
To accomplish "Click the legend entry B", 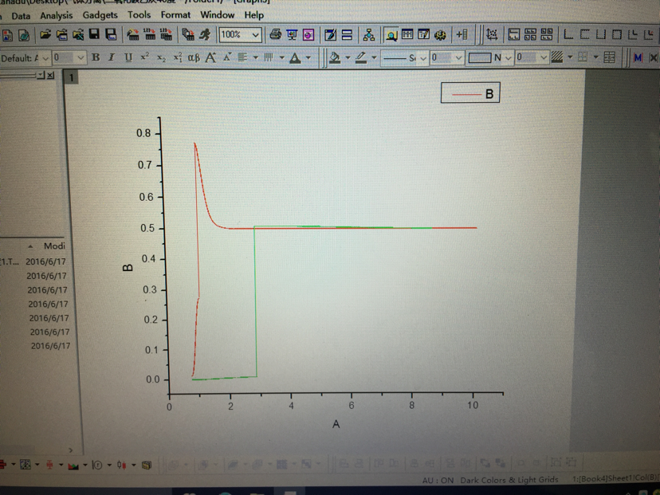I will 470,93.
